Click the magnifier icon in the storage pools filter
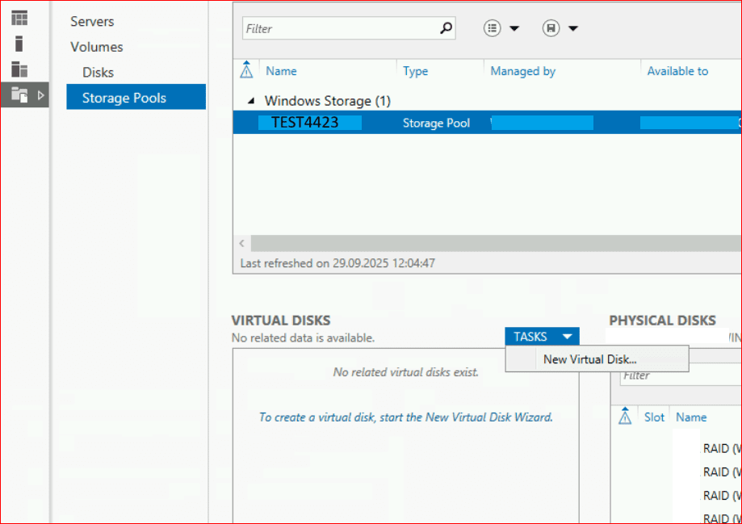 tap(446, 28)
